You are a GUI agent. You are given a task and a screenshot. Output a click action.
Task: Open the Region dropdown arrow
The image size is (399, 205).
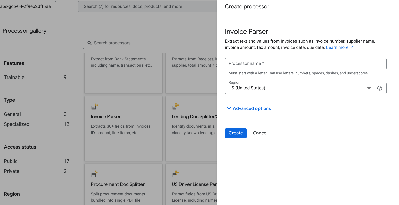click(x=369, y=88)
